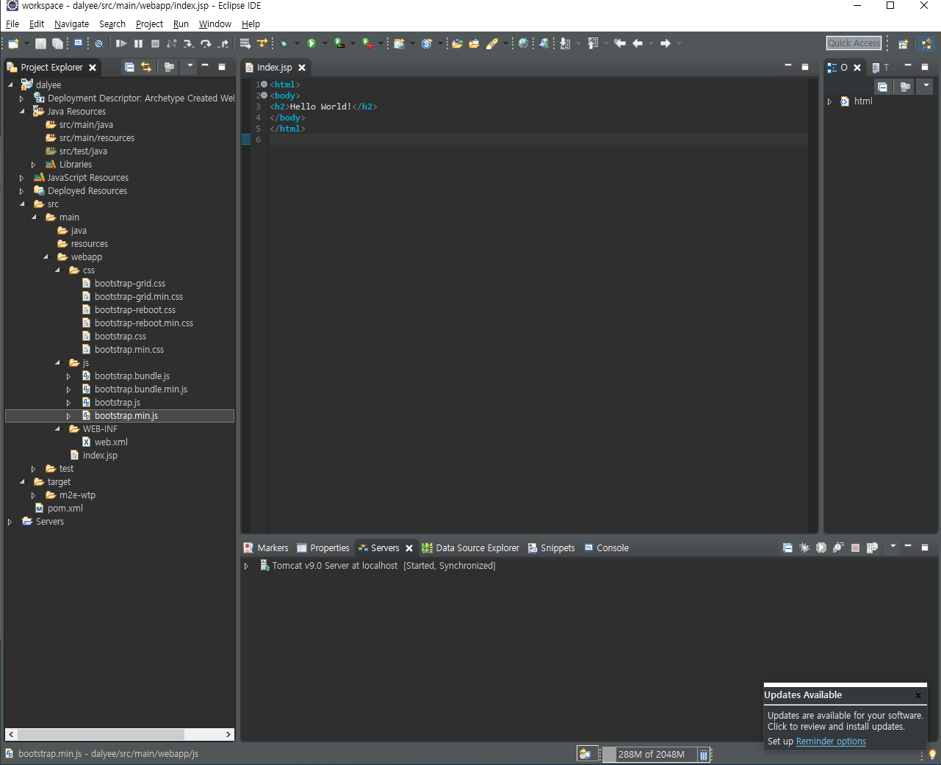Click the Open Perspective icon

point(904,43)
